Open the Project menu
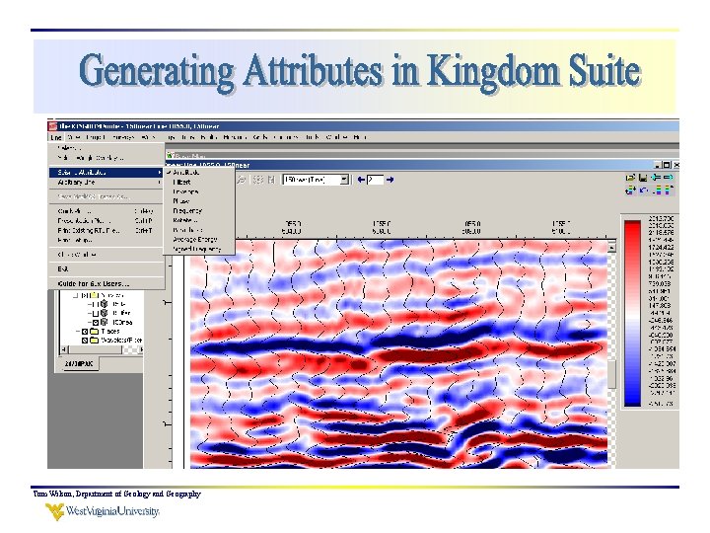The image size is (710, 533). (96, 137)
